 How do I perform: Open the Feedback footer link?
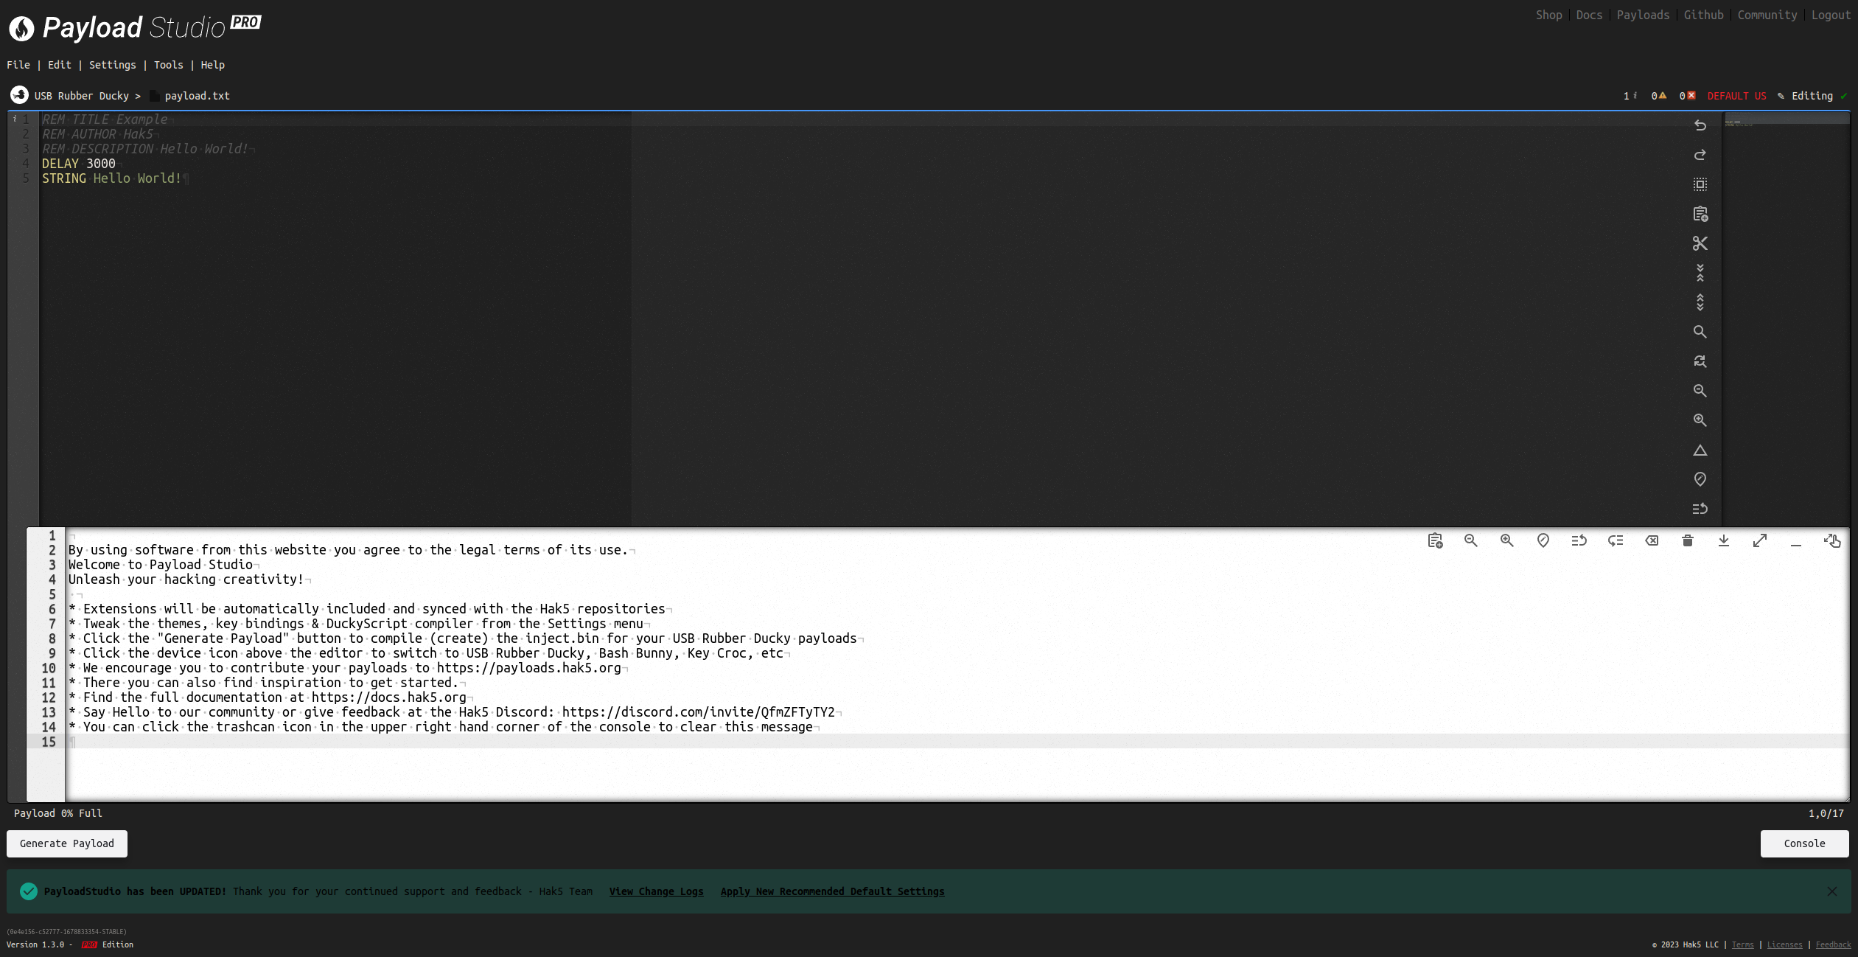click(1833, 944)
